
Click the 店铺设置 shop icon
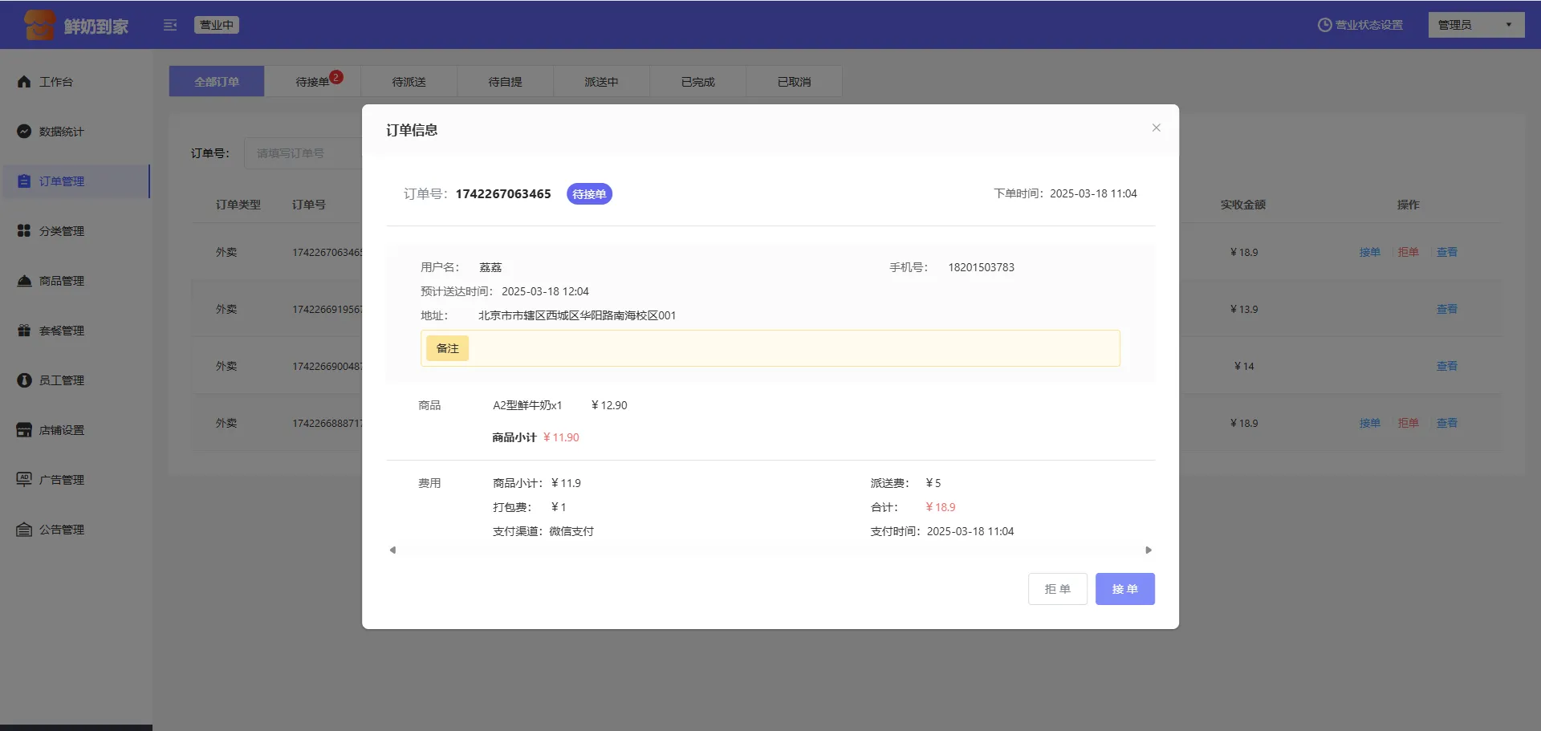pyautogui.click(x=24, y=430)
